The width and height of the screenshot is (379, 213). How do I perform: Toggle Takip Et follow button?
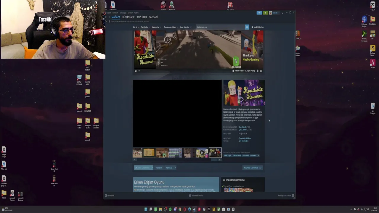(x=159, y=168)
